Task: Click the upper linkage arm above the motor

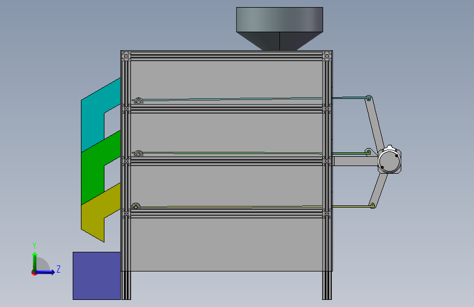Action: tap(374, 124)
